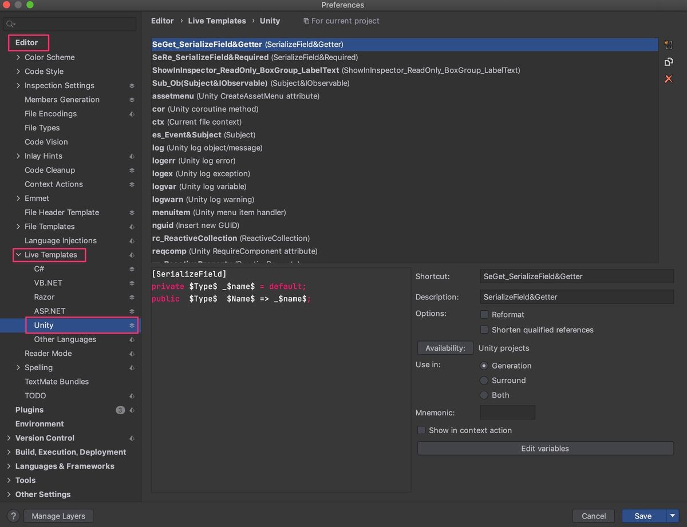687x527 pixels.
Task: Open the Plugins settings page
Action: pos(29,410)
